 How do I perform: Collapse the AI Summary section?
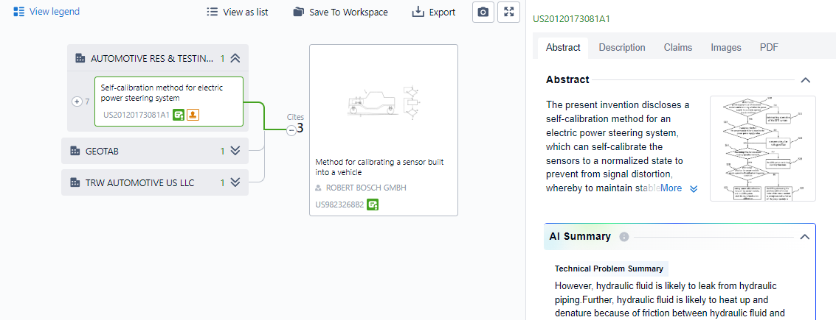click(x=805, y=237)
